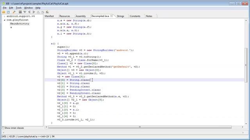The width and height of the screenshot is (250, 140).
Task: Open the Help menu
Action: click(x=38, y=8)
